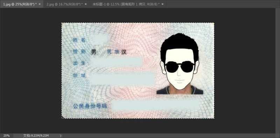Click the 文档:9.23M/9.23M status info
This screenshot has height=138, width=280.
[36, 136]
